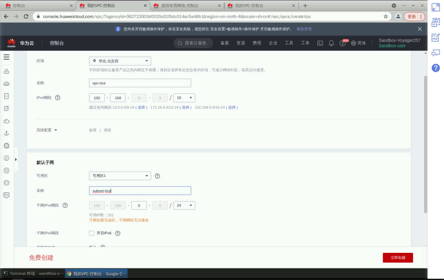Click the IP icon in left sidebar
Image resolution: width=444 pixels, height=280 pixels.
pos(6,158)
